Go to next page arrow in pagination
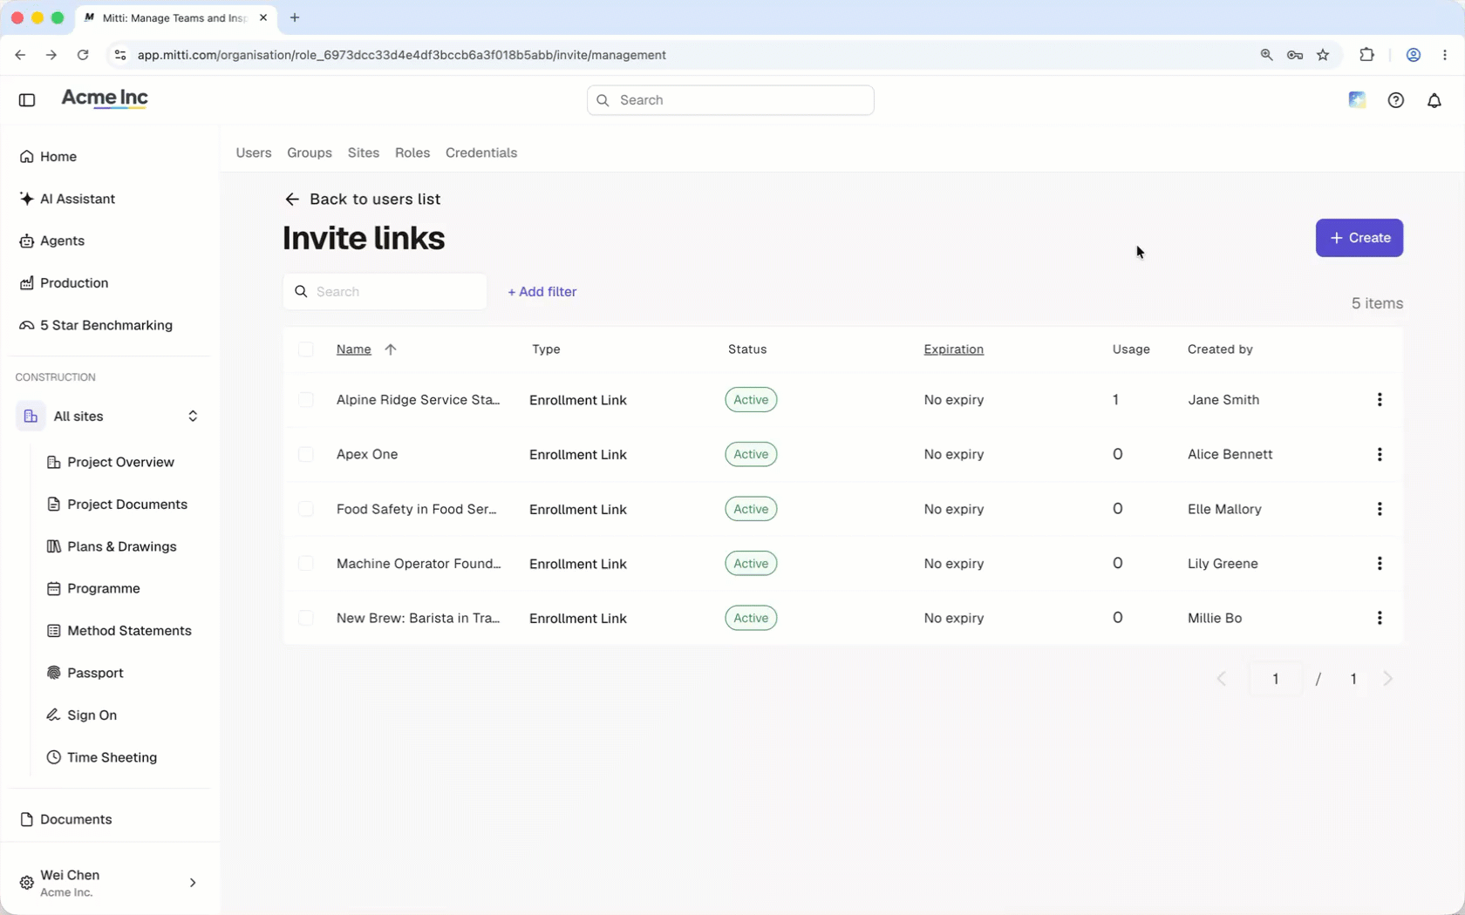This screenshot has height=915, width=1465. (x=1388, y=679)
